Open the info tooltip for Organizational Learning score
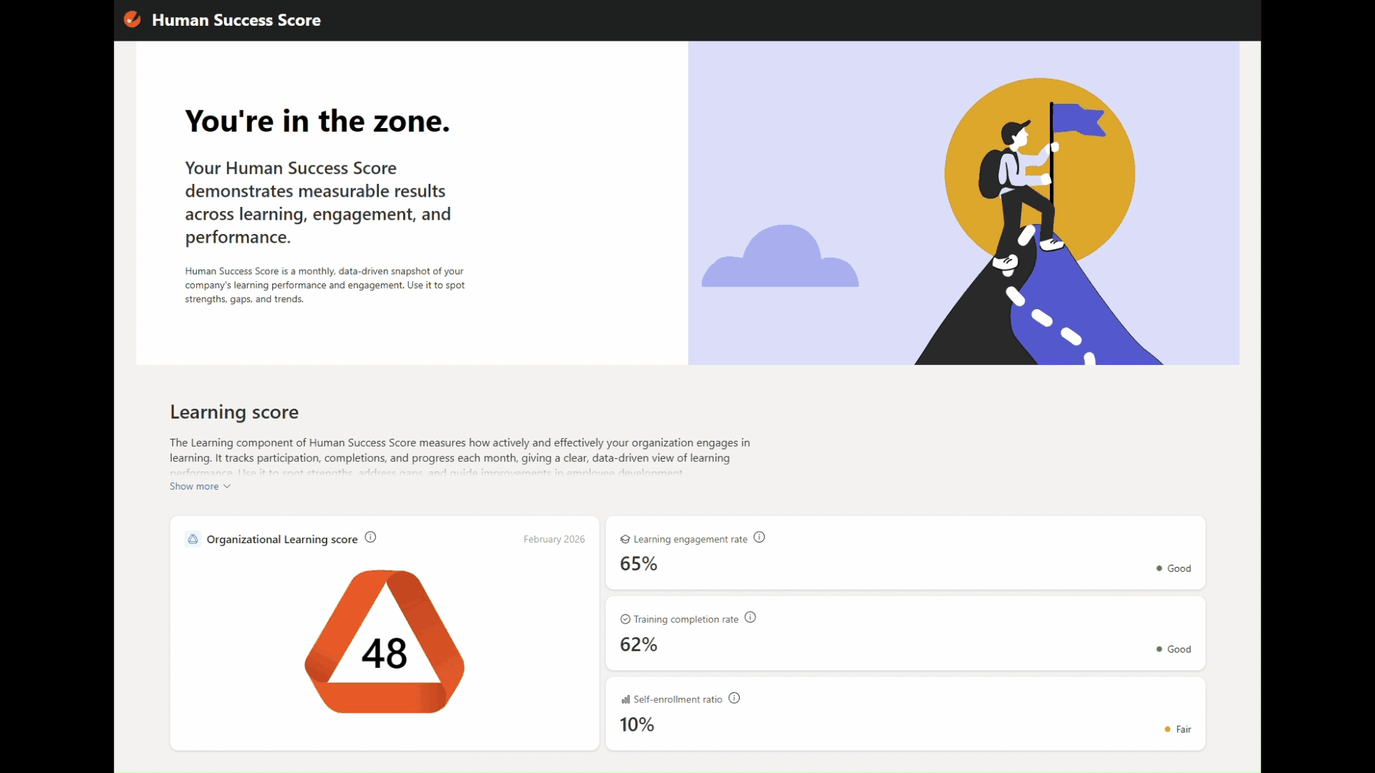 [370, 538]
